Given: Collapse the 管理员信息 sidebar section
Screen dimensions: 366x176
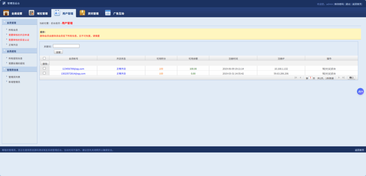Looking at the screenshot, I should tap(5, 69).
